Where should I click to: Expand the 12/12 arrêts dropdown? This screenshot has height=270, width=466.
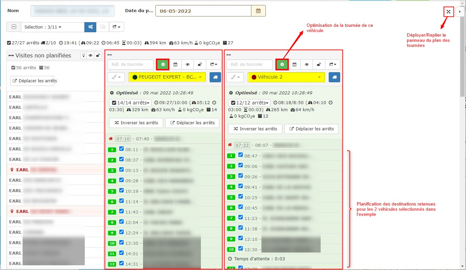249,103
